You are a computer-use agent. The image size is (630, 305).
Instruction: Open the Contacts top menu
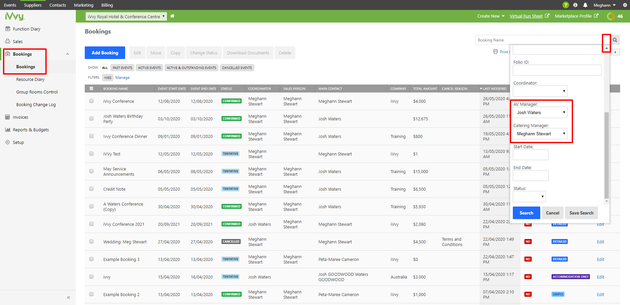pos(58,5)
